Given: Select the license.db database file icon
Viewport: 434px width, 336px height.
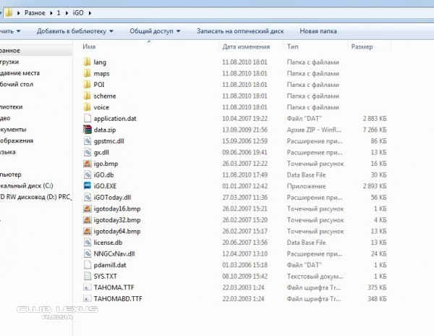Looking at the screenshot, I should click(x=88, y=243).
